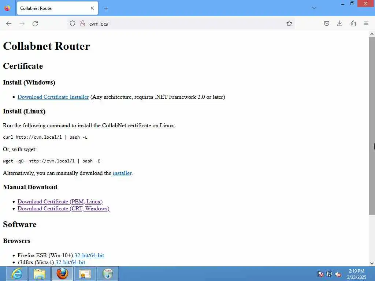Expand the list all tabs chevron
The height and width of the screenshot is (281, 375).
tap(314, 8)
